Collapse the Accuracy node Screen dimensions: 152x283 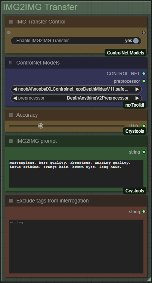[11, 115]
